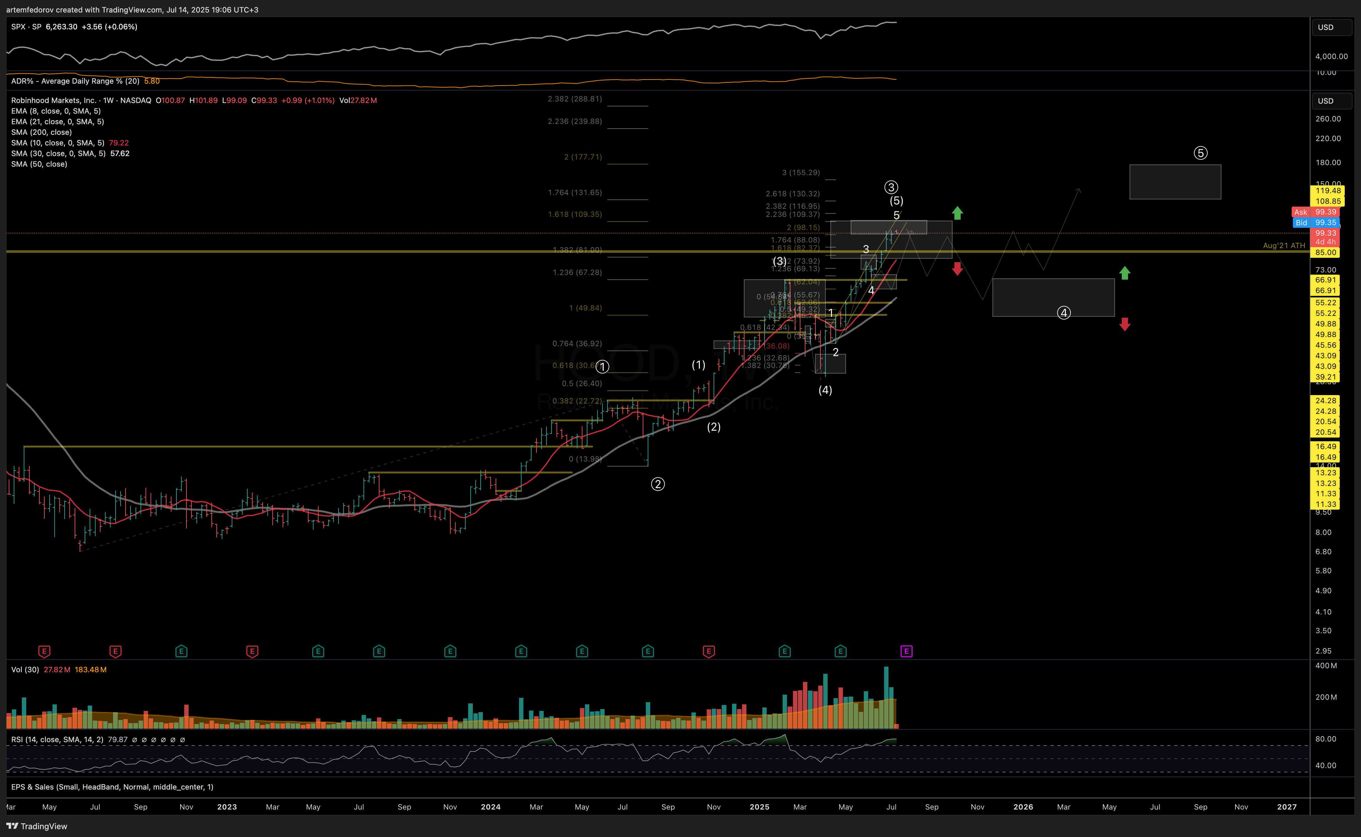Click the red down arrow below Aug'21 ATH line
The image size is (1361, 837).
pos(957,269)
